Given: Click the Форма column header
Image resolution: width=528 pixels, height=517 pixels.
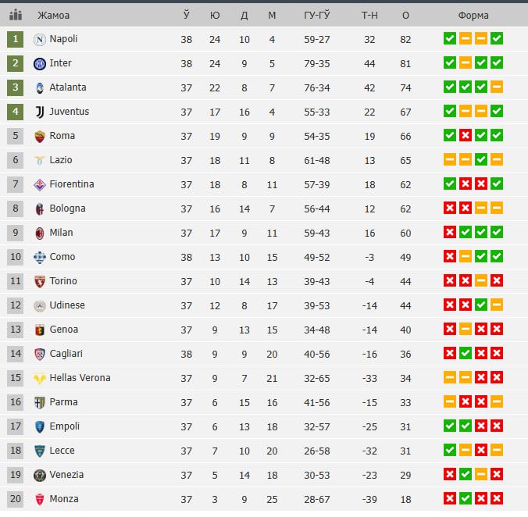Looking at the screenshot, I should pos(473,16).
